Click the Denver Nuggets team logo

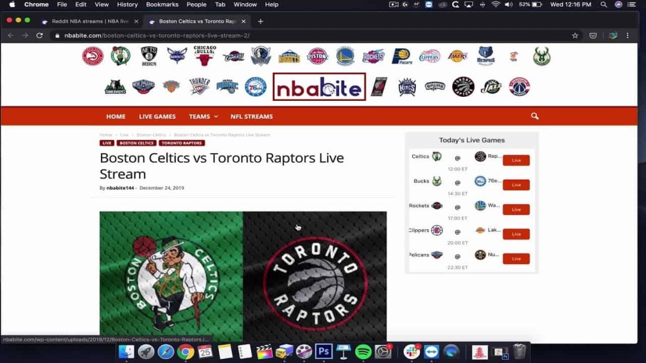(x=289, y=57)
